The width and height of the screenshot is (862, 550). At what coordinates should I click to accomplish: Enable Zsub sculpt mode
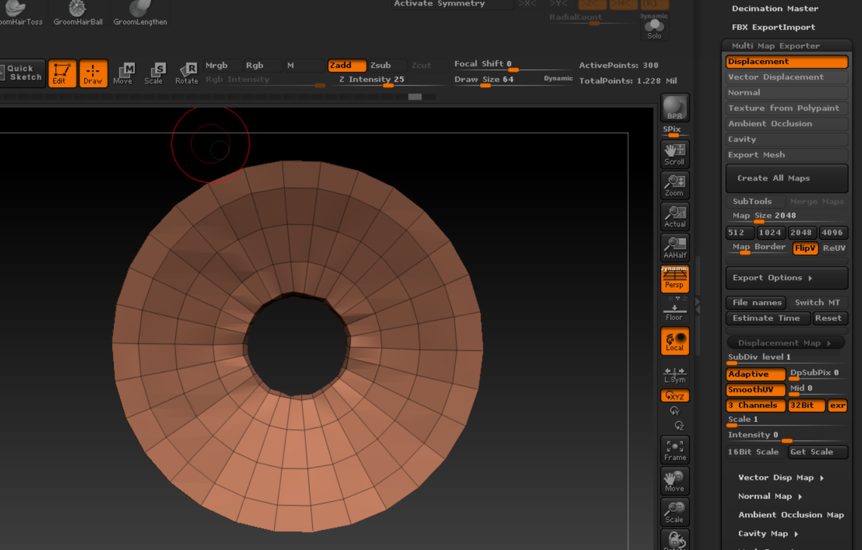click(x=387, y=65)
